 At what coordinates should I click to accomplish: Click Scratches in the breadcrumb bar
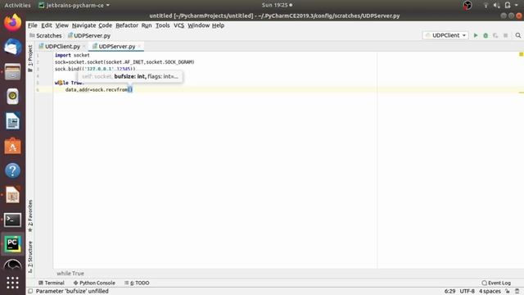click(46, 35)
